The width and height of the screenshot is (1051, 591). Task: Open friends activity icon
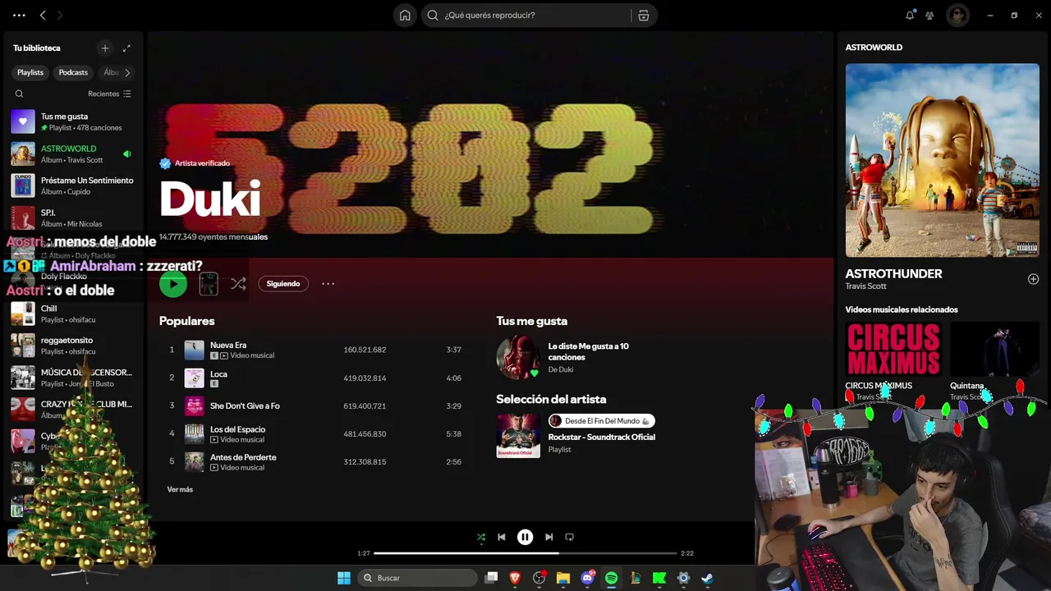point(929,15)
